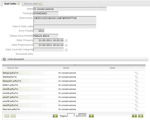
Task: Open calendar icon next to Data Chiusura
Action: pos(66,40)
